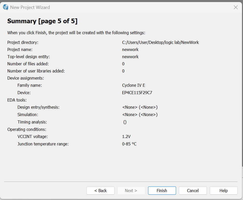Click the Design entry/synthesis None value
The width and height of the screenshot is (243, 200).
point(140,107)
